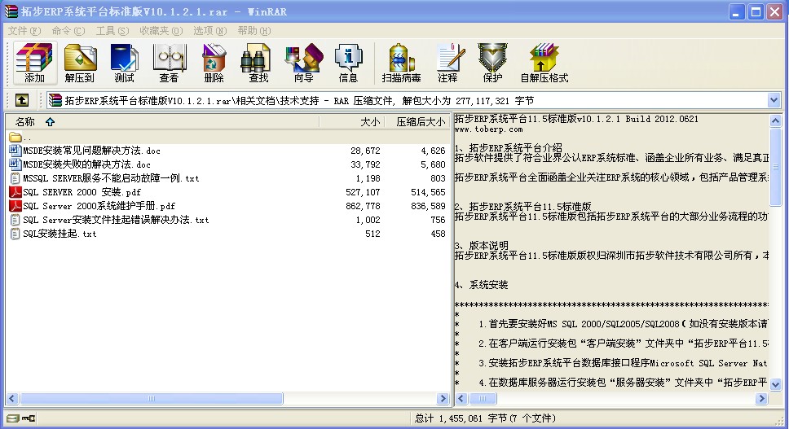Screen dimensions: 789x429
Task: Open the 查找 (Find) binoculars tool
Action: coord(258,63)
